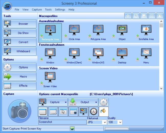
Task: Click the small install icon beside Circle Area
Action: pos(65,36)
